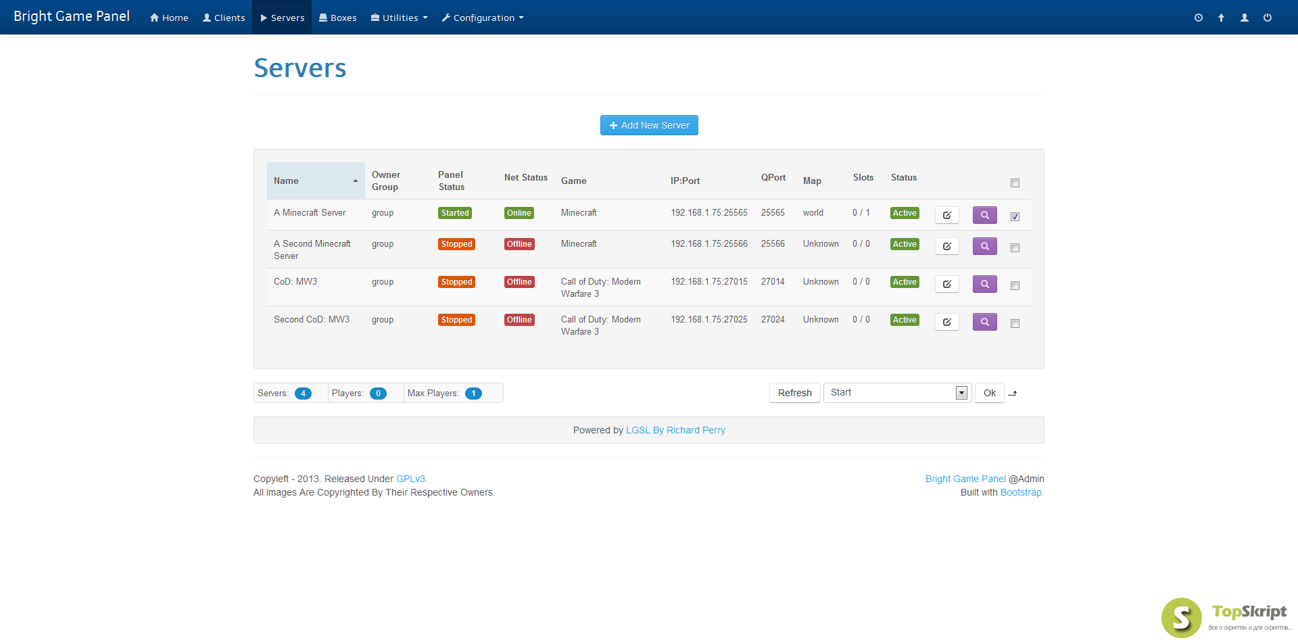Viewport: 1298px width, 643px height.
Task: Click Active status badge of CoD: MW3
Action: click(905, 282)
